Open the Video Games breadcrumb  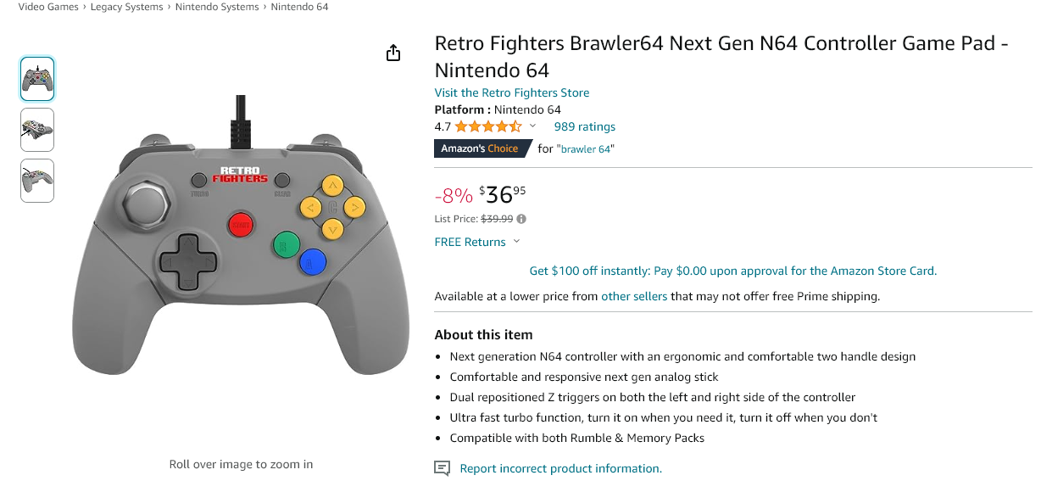(48, 7)
